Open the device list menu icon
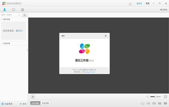 [25, 15]
